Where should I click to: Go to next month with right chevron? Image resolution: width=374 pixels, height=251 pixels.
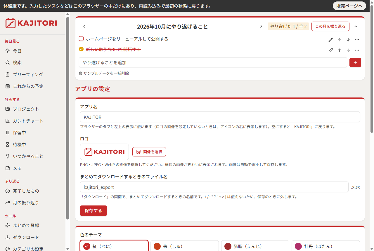pos(261,26)
